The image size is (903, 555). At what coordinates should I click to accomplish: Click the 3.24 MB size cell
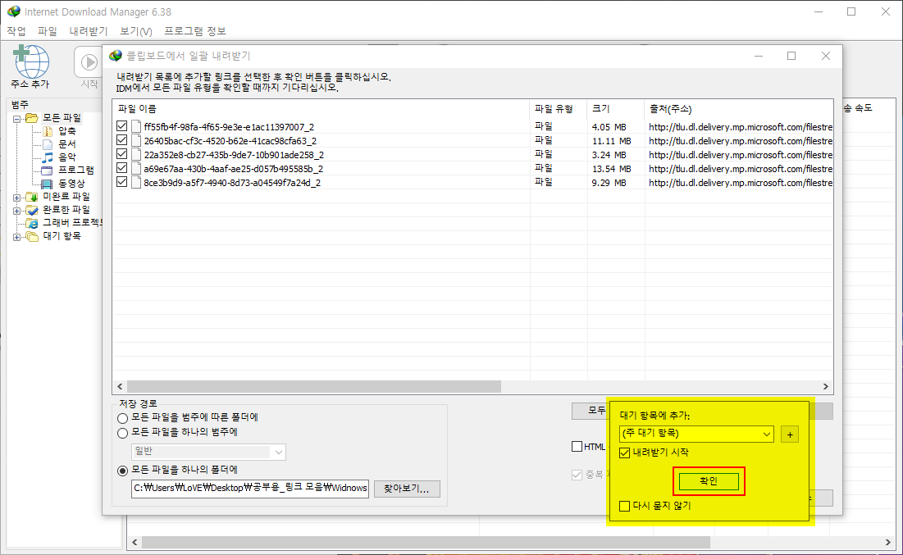tap(609, 156)
